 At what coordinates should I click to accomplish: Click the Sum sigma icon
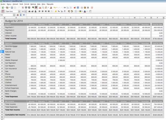click(x=21, y=15)
